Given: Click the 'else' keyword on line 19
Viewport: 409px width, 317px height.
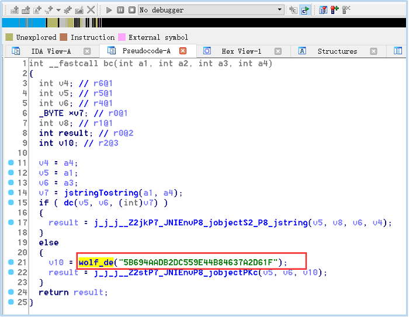Looking at the screenshot, I should pos(48,243).
